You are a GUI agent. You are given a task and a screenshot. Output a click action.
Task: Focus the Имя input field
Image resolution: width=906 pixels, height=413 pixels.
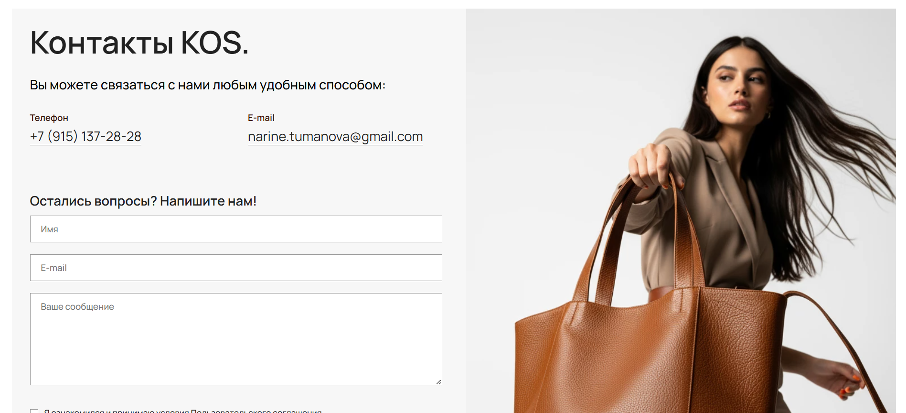236,229
